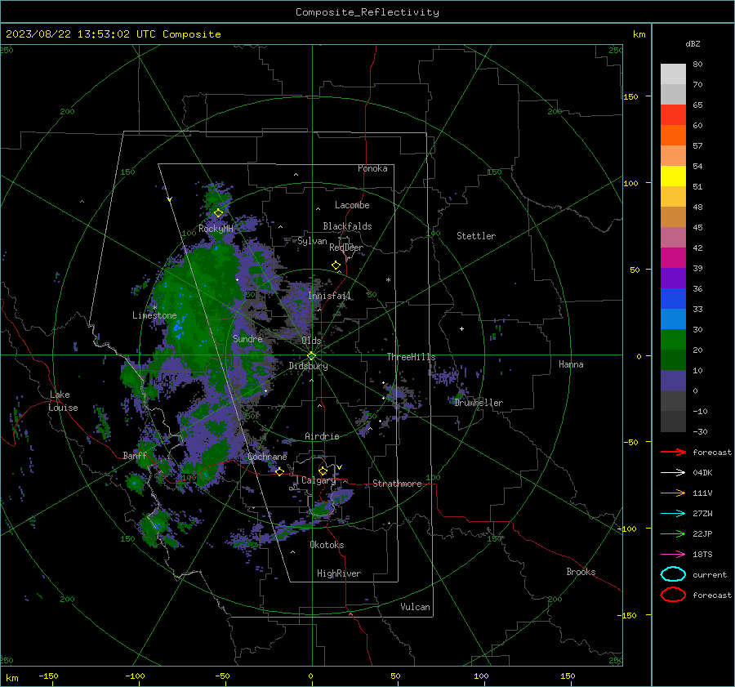Pick the blue 33-36 dBZ swatch
The image size is (735, 687).
coord(673,299)
